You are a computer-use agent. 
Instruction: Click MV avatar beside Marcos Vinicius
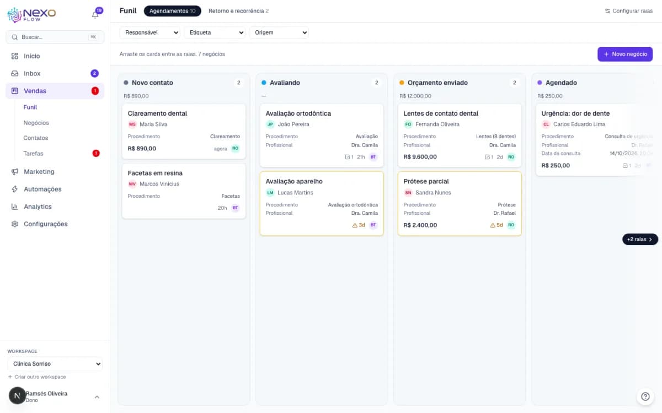tap(132, 184)
